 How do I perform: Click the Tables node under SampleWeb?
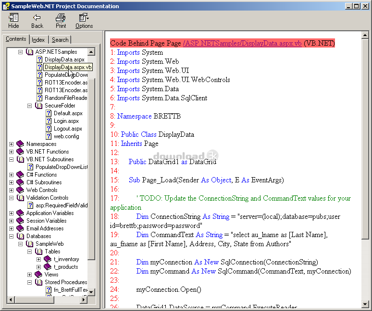(x=52, y=251)
